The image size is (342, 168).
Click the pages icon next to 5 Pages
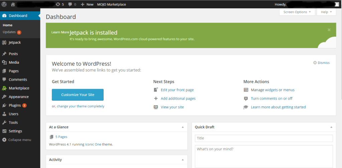tap(51, 137)
